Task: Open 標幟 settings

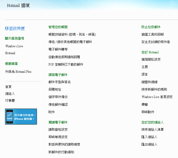Action: click(145, 104)
